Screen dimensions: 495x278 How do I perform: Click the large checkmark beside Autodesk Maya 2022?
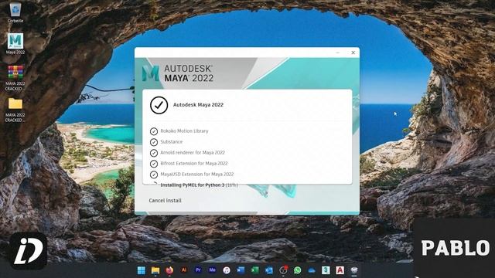pyautogui.click(x=159, y=105)
